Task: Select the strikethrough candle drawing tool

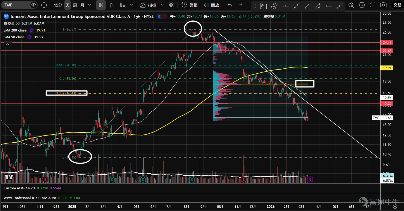Action: coord(274,6)
